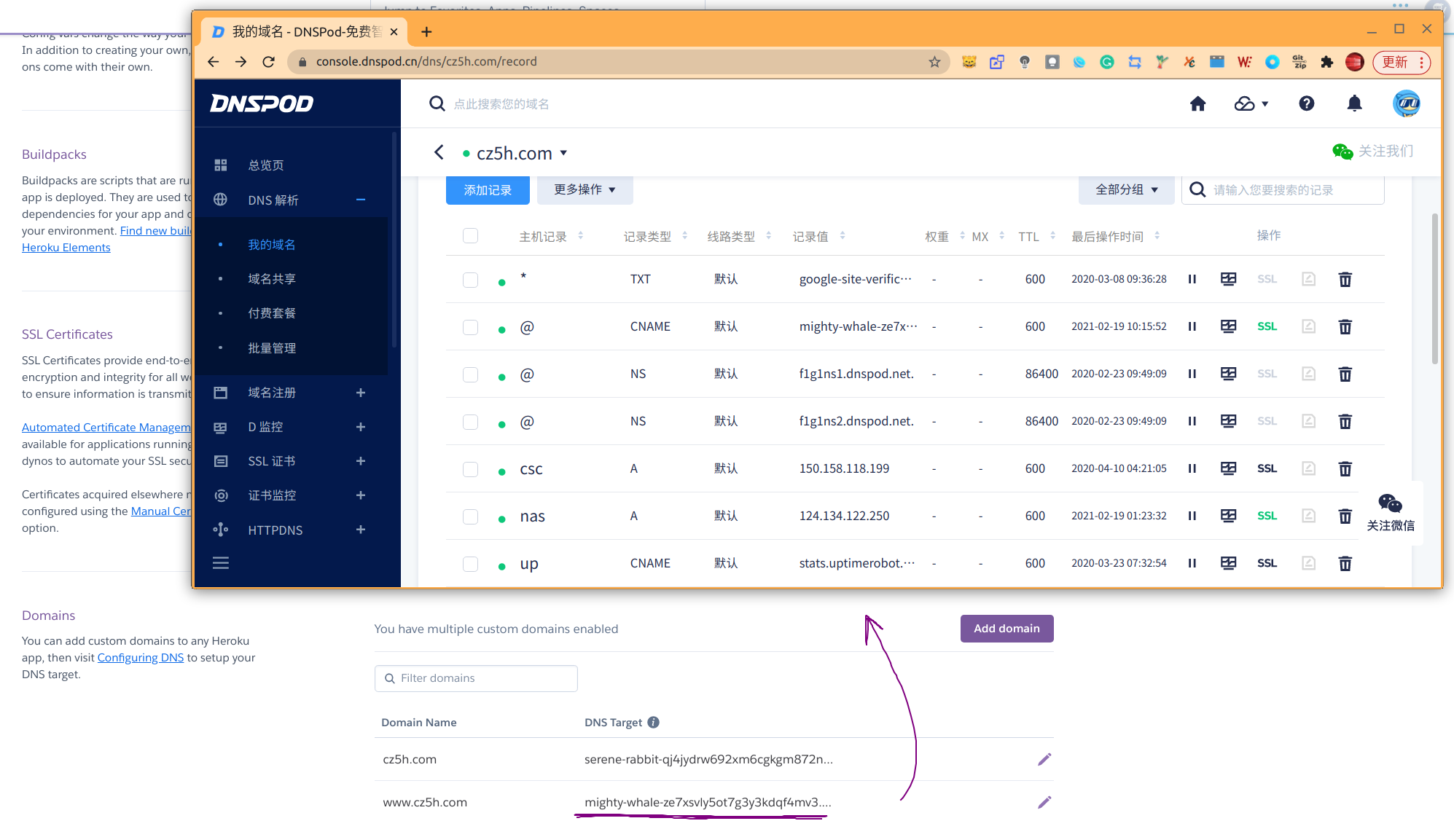Open 域名共享 sidebar item
The image size is (1454, 837).
[271, 279]
